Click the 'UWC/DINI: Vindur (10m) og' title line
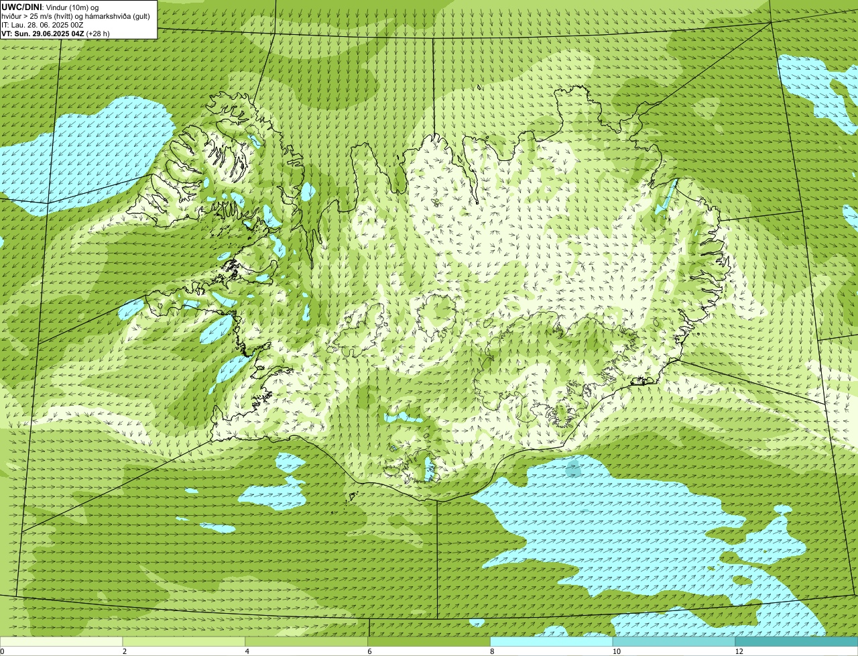 tap(50, 7)
